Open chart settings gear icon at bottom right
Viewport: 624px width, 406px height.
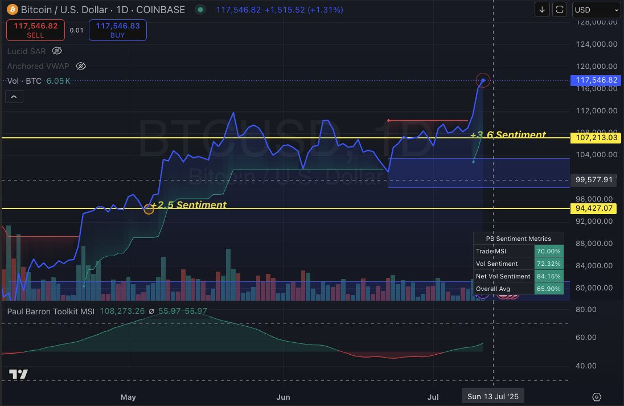tap(597, 397)
